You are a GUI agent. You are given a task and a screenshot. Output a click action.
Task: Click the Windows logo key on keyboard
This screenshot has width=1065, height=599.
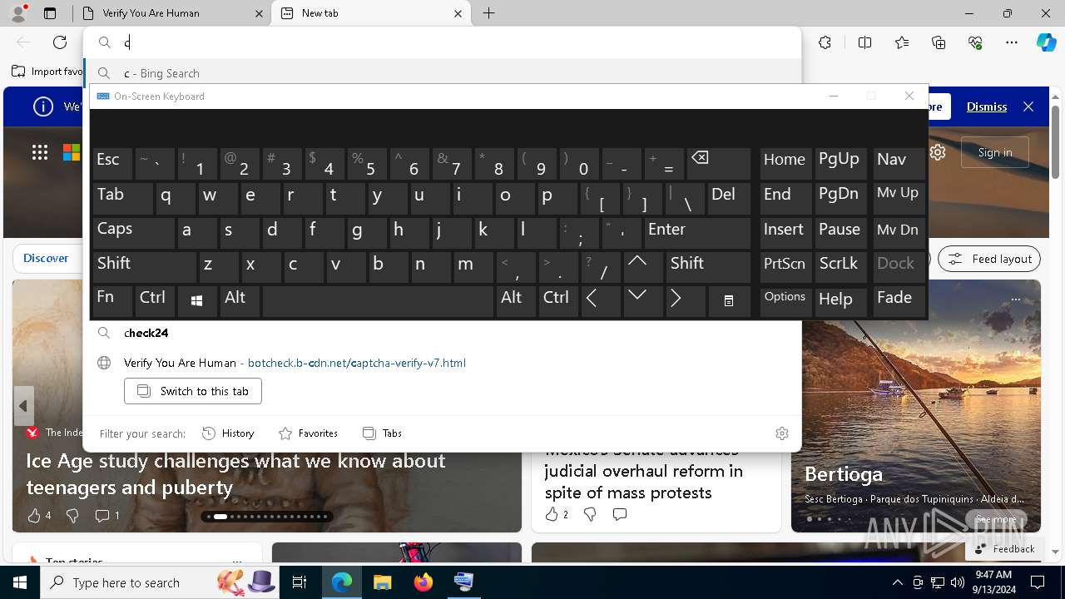[x=197, y=300]
